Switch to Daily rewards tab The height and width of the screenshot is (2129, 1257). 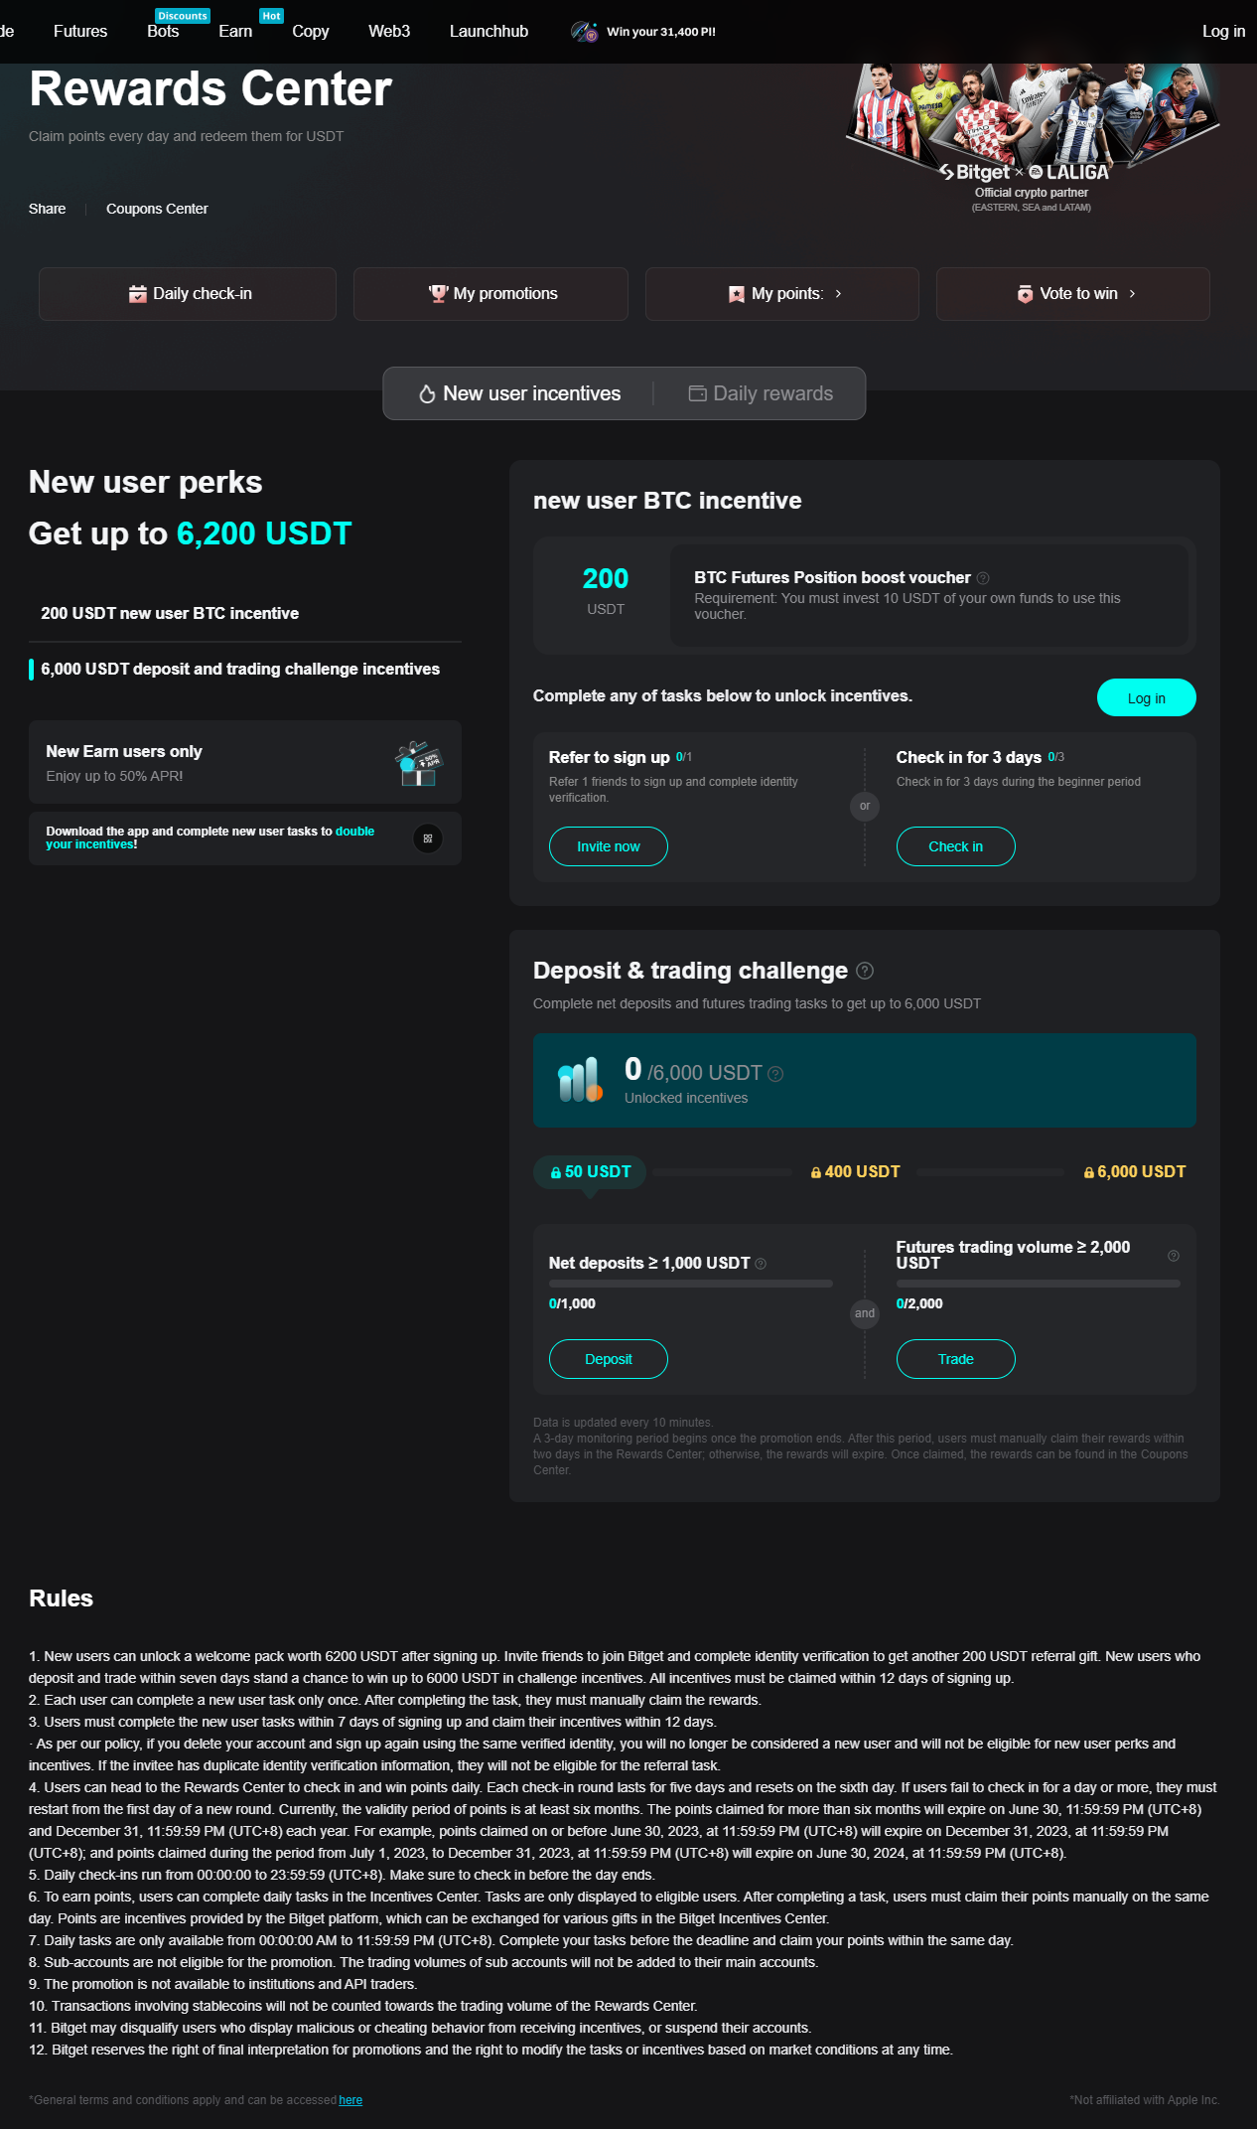pos(761,393)
